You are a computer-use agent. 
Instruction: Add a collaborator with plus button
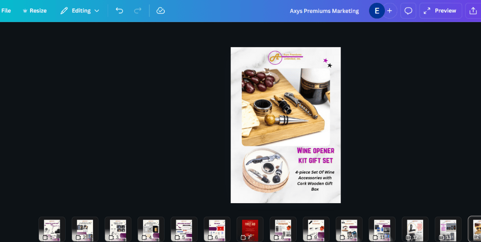pyautogui.click(x=390, y=11)
